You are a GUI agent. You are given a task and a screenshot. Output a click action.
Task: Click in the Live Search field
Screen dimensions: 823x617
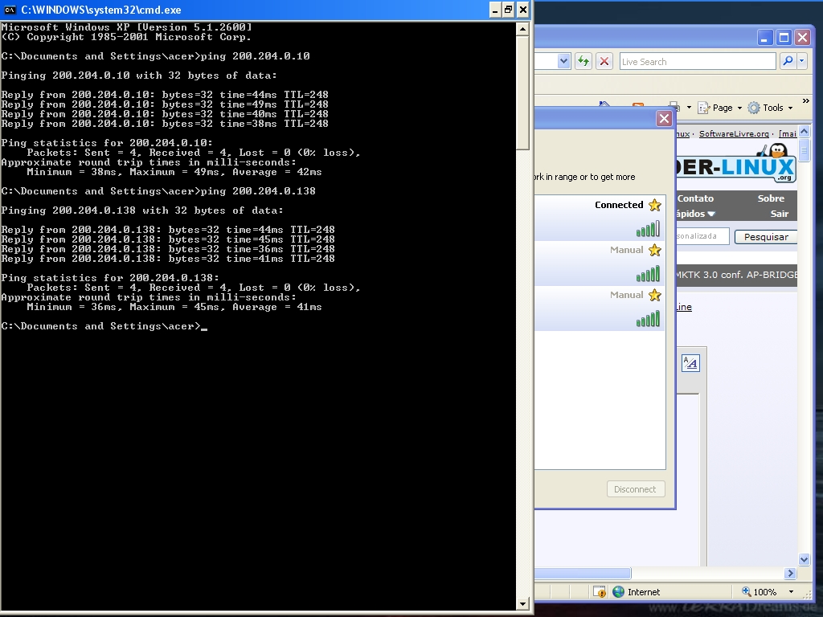(x=697, y=61)
